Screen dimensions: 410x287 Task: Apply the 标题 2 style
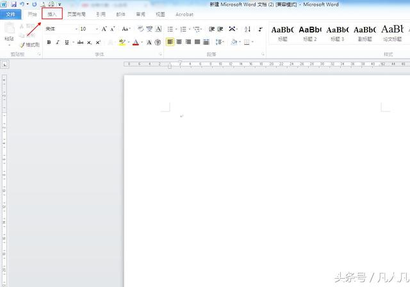[310, 32]
